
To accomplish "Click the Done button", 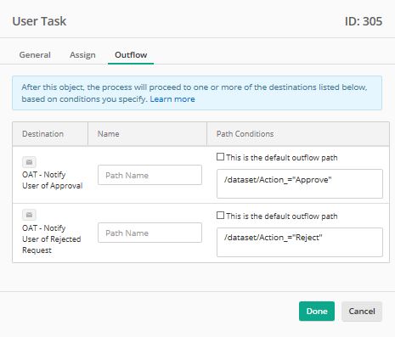I will coord(317,312).
